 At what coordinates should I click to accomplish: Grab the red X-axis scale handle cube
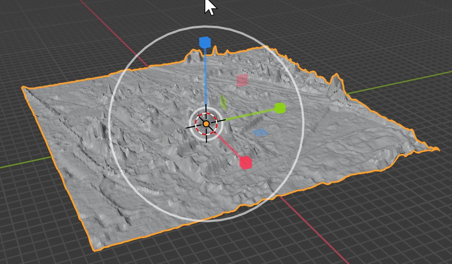tap(246, 163)
